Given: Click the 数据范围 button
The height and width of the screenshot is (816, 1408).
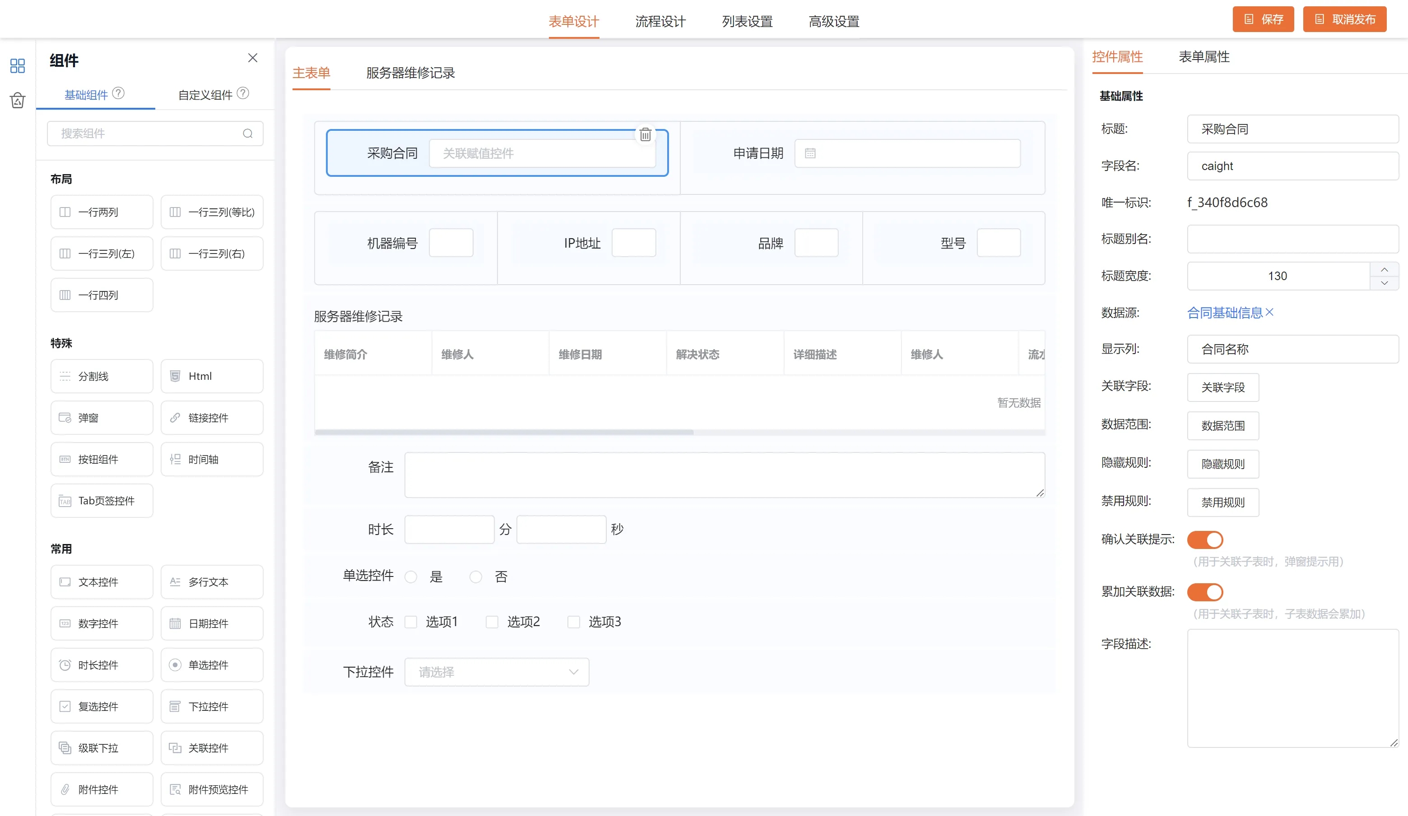Looking at the screenshot, I should tap(1222, 426).
